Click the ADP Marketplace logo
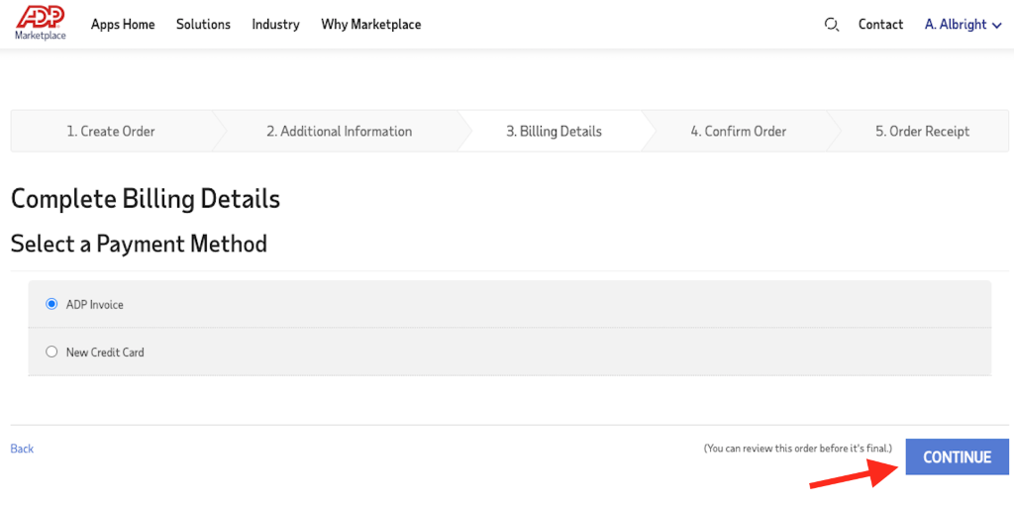This screenshot has width=1014, height=506. tap(40, 24)
